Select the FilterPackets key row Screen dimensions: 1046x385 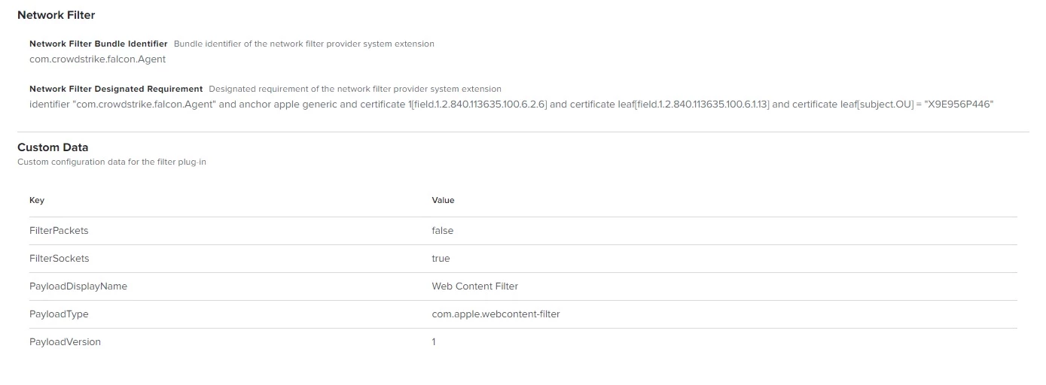coord(523,231)
